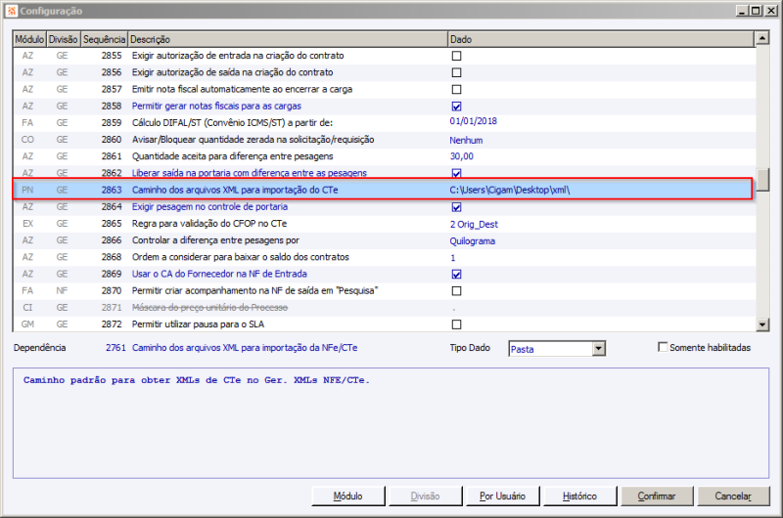Click the 'Quilograma' value

click(473, 241)
